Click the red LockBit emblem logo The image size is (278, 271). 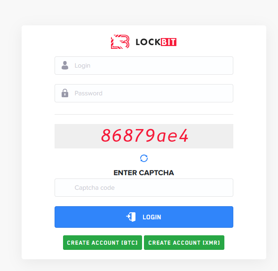point(120,42)
